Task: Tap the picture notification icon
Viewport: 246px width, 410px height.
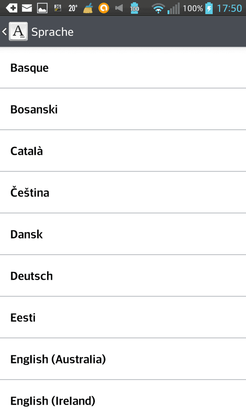Action: (42, 8)
